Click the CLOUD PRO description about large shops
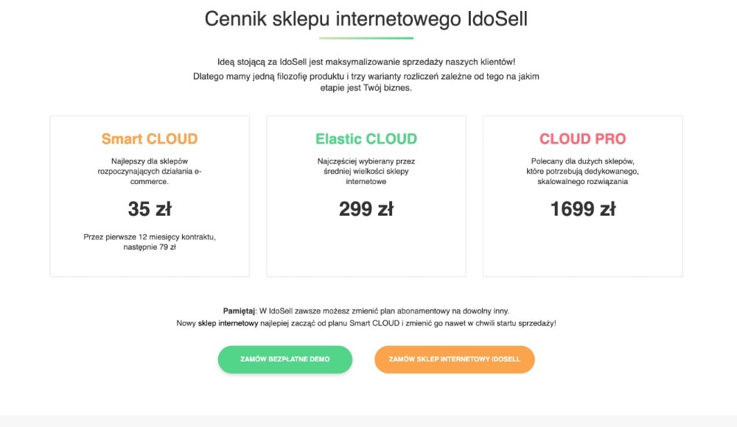 [582, 171]
